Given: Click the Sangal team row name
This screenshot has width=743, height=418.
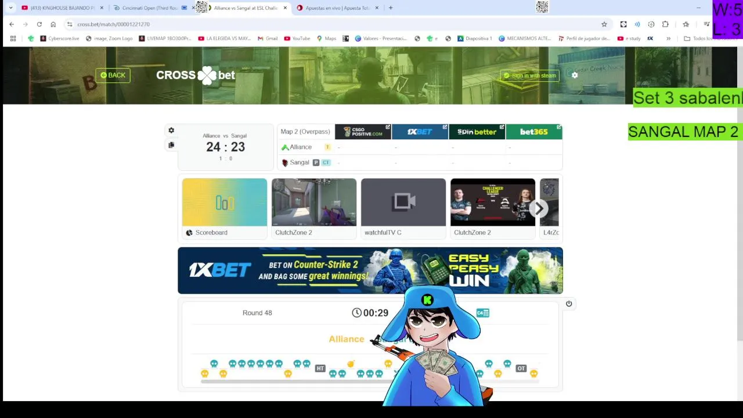Looking at the screenshot, I should click(x=300, y=163).
